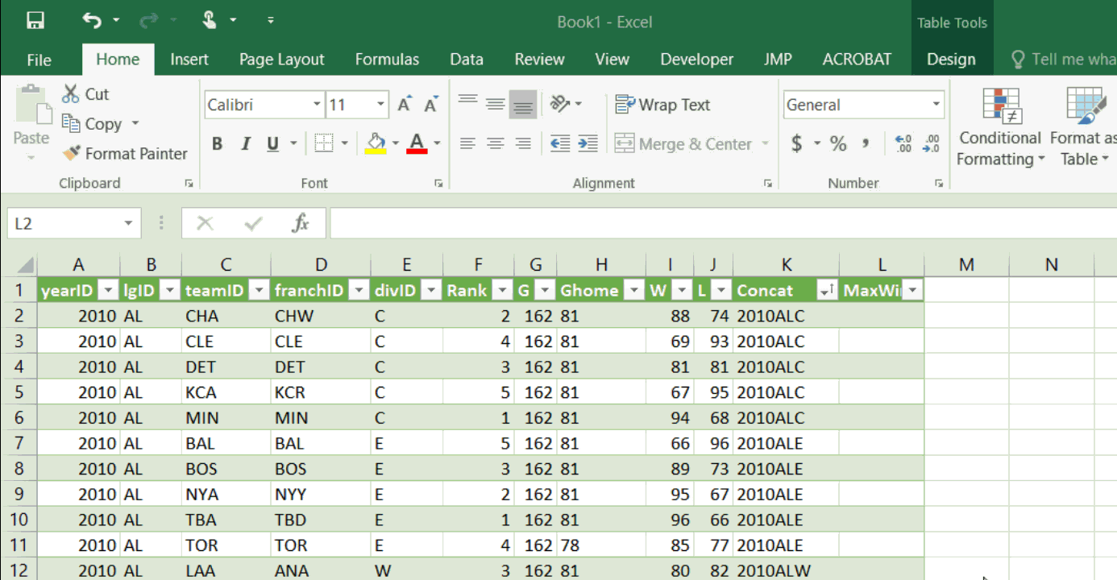This screenshot has width=1117, height=580.
Task: Open Conditional Formatting menu
Action: 1000,129
